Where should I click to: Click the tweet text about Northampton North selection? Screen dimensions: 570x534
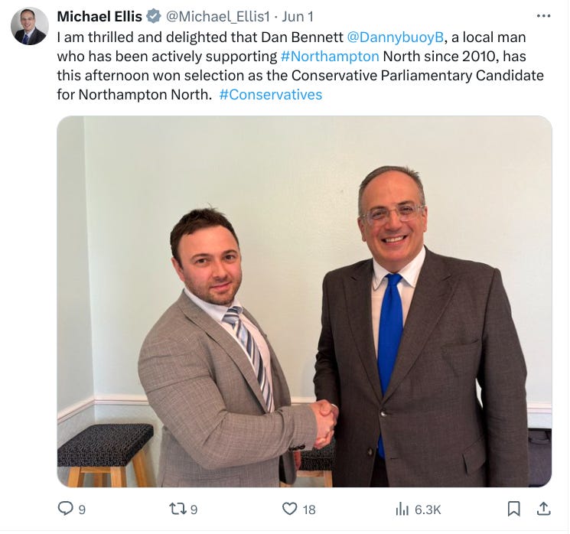tap(300, 66)
